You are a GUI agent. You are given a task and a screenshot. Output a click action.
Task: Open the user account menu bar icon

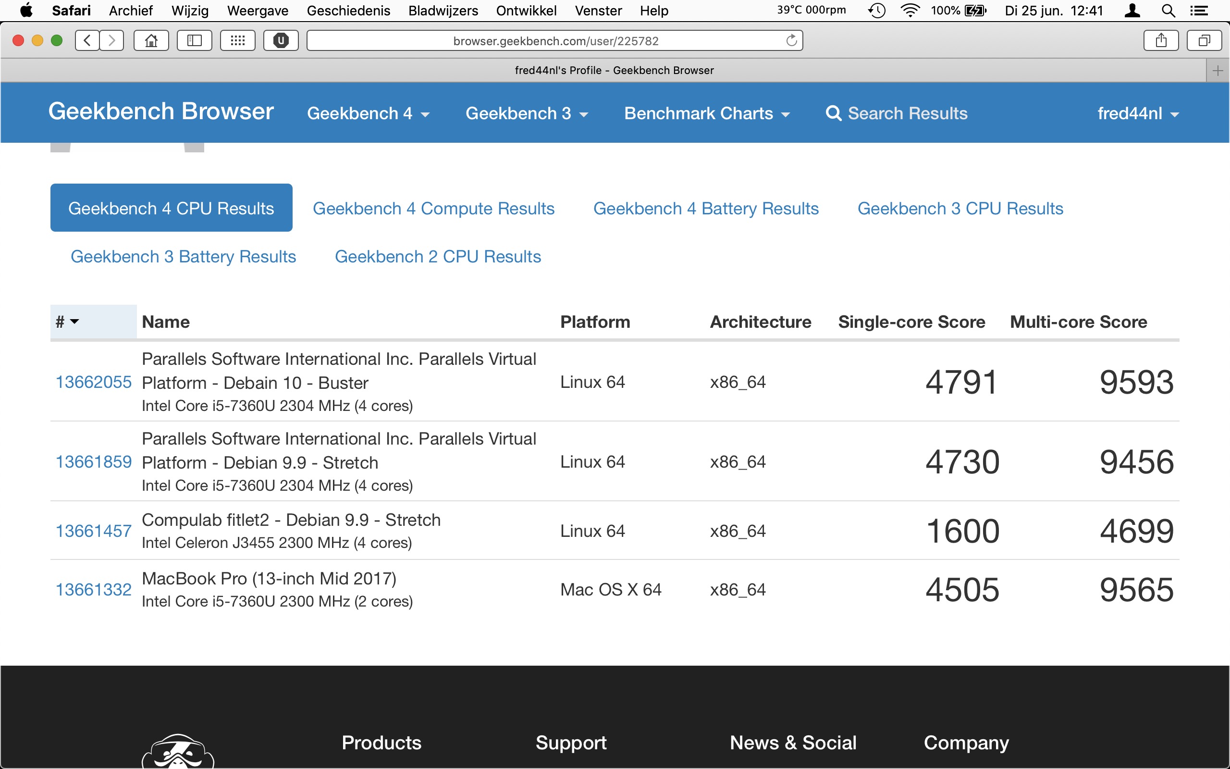pyautogui.click(x=1132, y=10)
